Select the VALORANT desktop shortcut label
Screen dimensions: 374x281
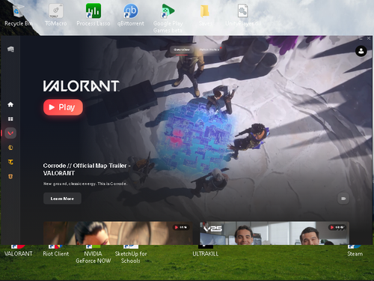point(19,253)
